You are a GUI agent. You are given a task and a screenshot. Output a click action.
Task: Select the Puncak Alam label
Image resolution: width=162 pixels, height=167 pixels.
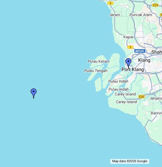(141, 15)
